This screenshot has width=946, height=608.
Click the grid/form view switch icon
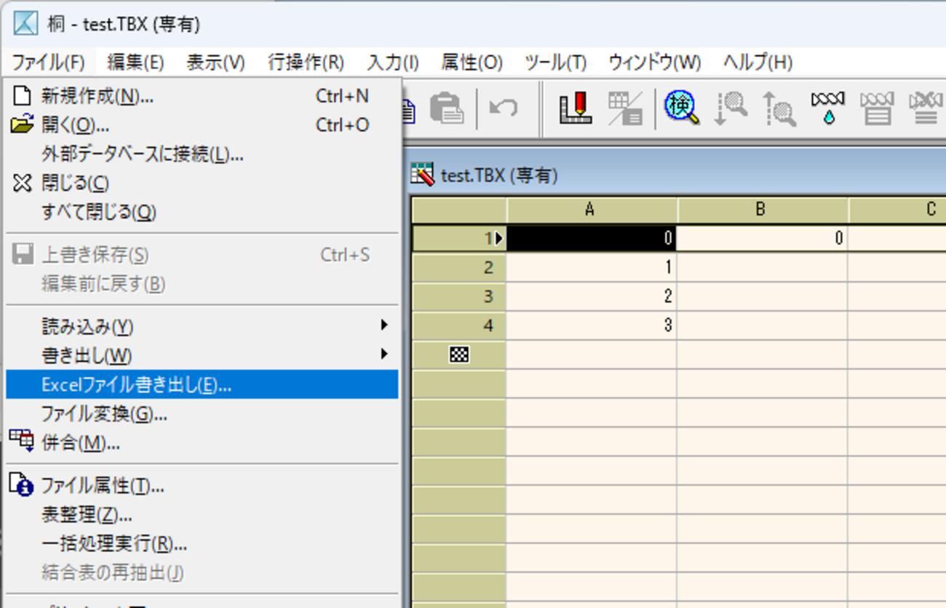[x=624, y=108]
